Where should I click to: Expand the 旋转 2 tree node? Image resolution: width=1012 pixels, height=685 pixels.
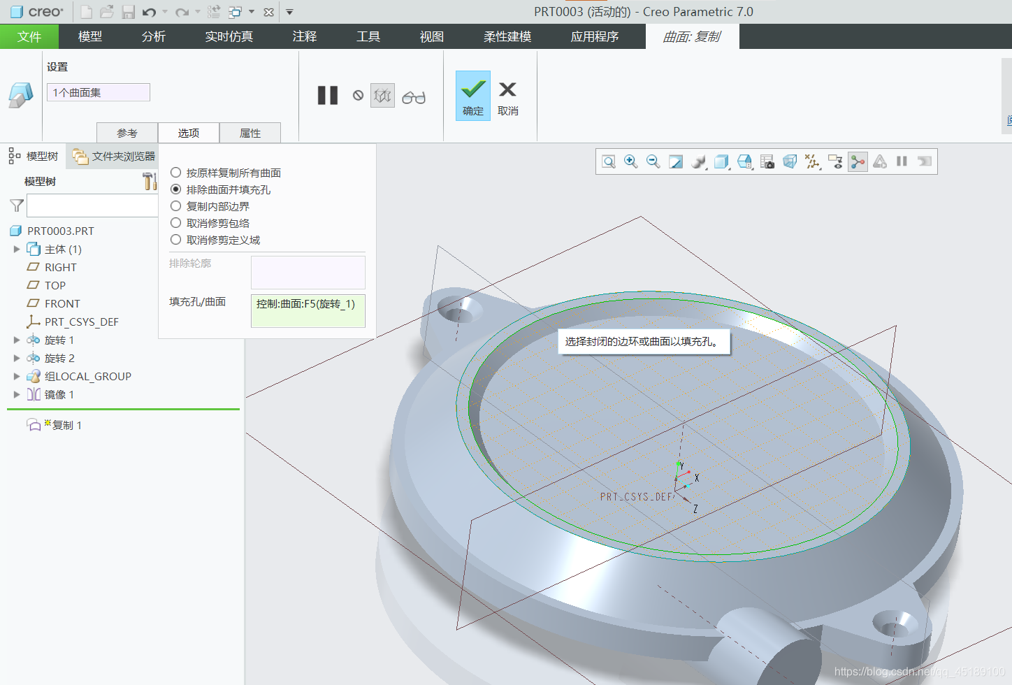(x=17, y=359)
